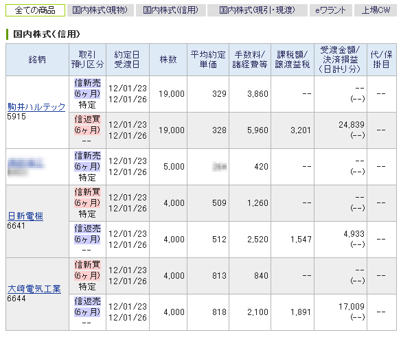This screenshot has height=337, width=401.
Task: Click the 銘柄 column header
Action: coord(37,60)
